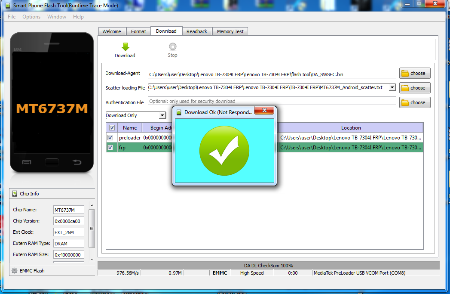Screen dimensions: 450x294
Task: Choose a Download-Agent file
Action: [415, 73]
